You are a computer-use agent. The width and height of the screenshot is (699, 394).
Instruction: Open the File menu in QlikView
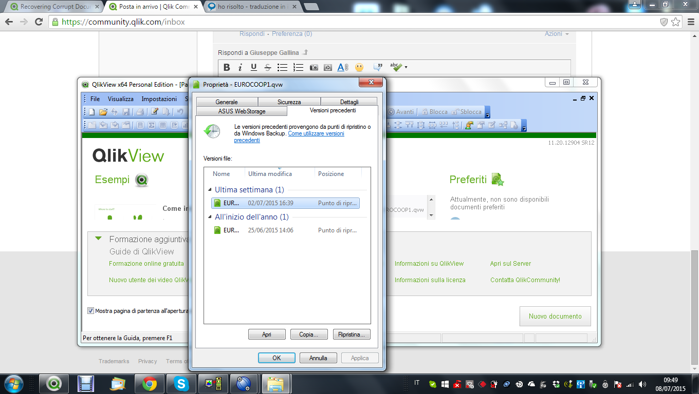(95, 98)
